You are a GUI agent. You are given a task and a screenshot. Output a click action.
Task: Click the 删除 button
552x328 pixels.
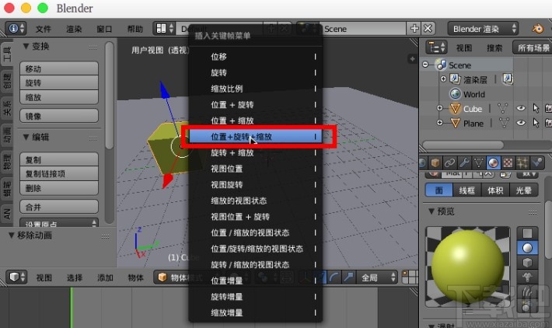[x=59, y=188]
